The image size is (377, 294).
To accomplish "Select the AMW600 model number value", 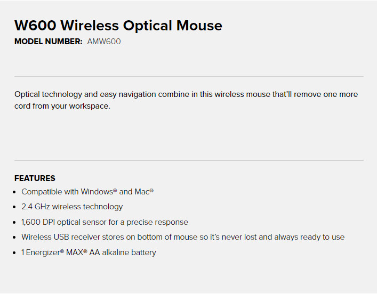I will pyautogui.click(x=104, y=42).
